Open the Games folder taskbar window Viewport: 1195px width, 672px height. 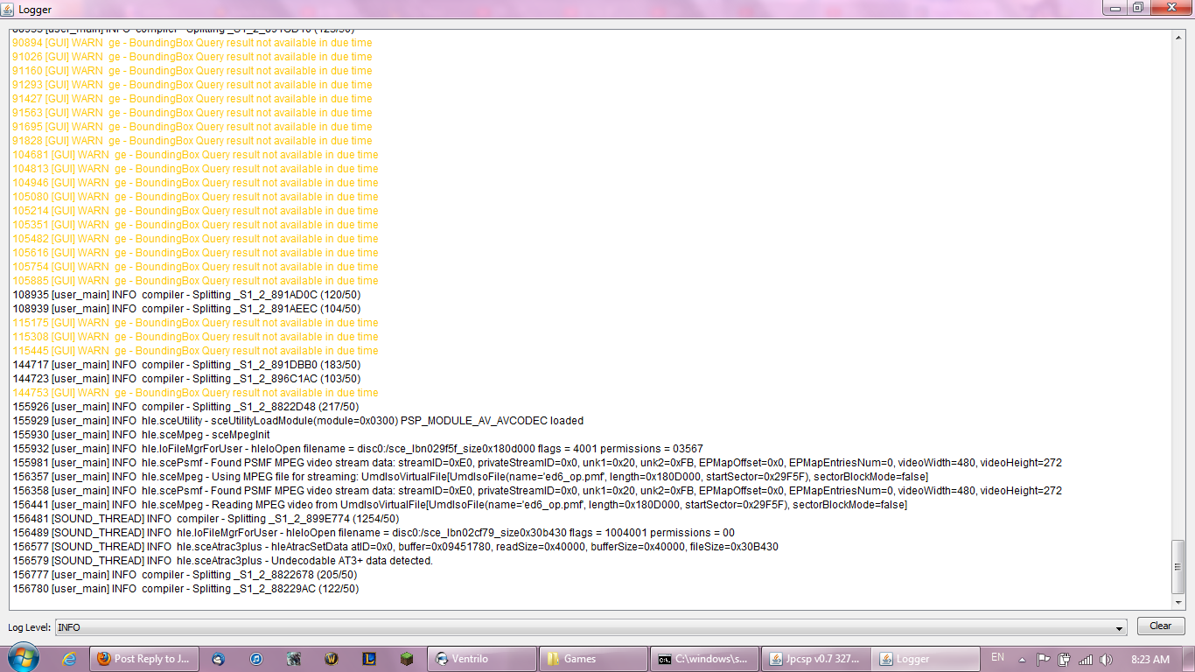594,659
